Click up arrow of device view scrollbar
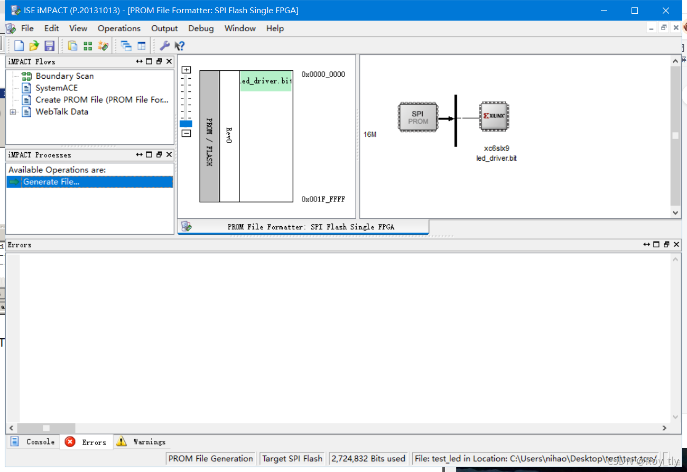 [x=675, y=61]
